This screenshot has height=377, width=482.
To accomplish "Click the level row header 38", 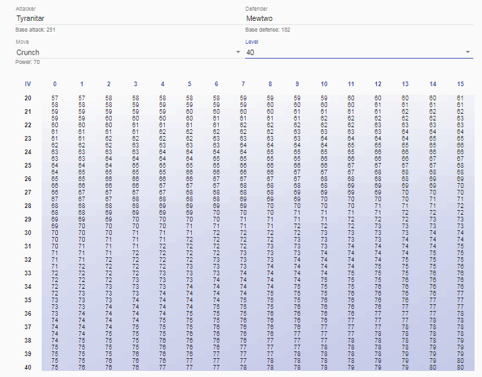I will [28, 341].
